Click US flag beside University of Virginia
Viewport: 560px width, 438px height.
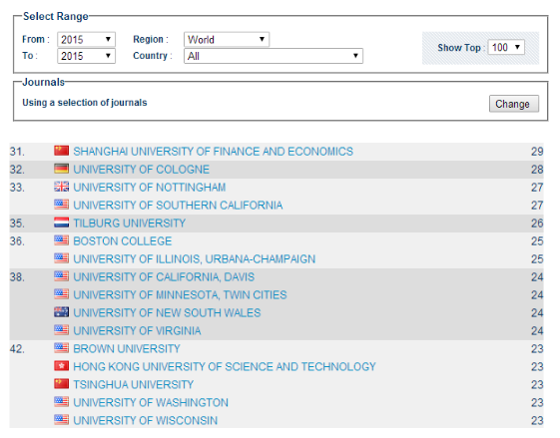point(62,329)
